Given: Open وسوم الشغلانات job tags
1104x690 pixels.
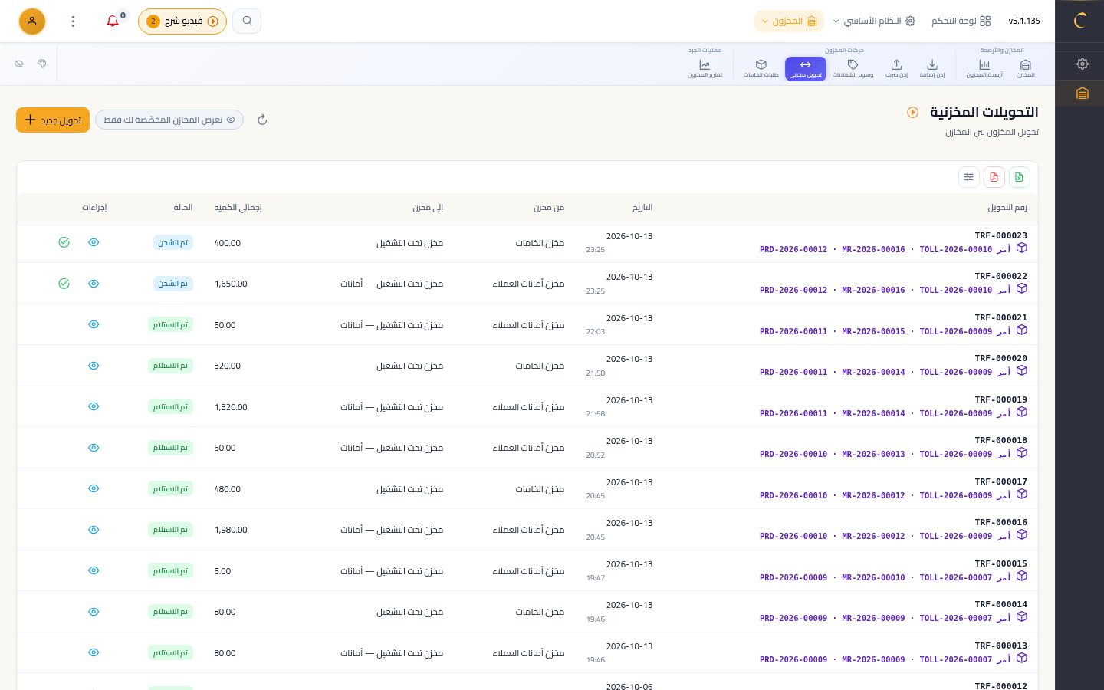Looking at the screenshot, I should (x=853, y=68).
